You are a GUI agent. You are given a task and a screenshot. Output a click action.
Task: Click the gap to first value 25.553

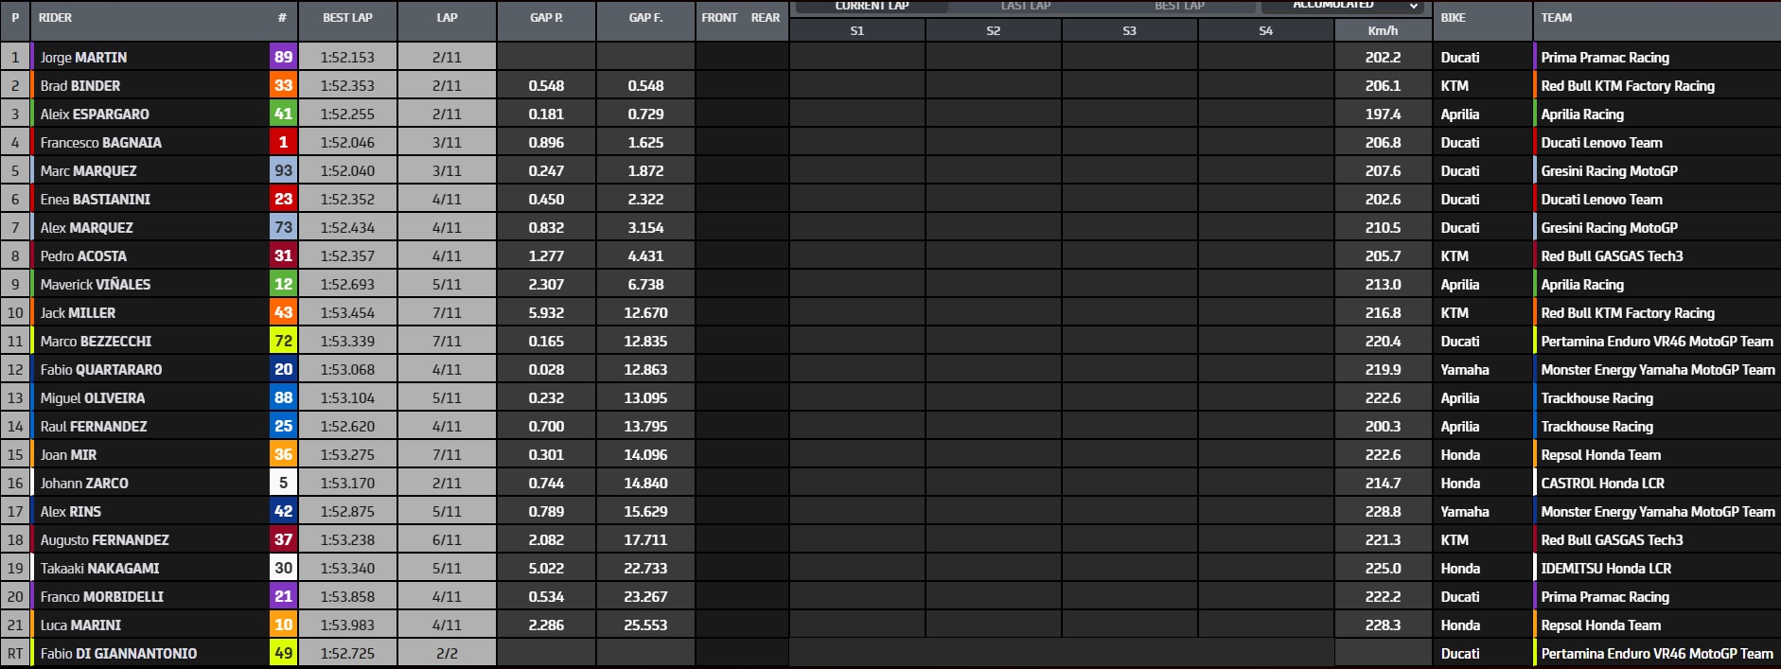[x=645, y=625]
